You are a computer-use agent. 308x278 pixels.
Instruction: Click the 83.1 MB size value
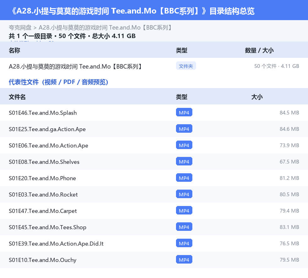(289, 227)
